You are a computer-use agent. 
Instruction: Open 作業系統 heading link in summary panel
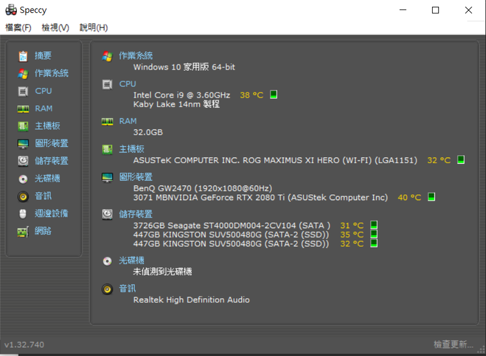[136, 56]
